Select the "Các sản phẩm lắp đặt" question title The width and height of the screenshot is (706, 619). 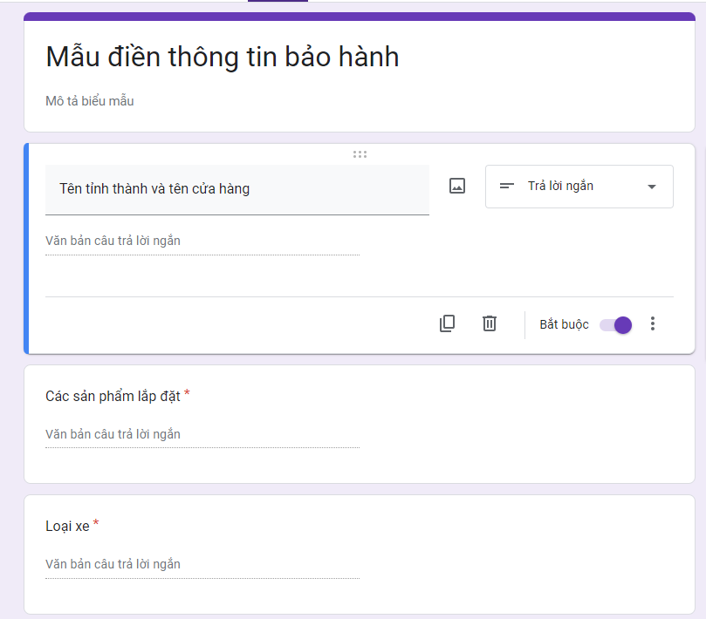point(113,396)
